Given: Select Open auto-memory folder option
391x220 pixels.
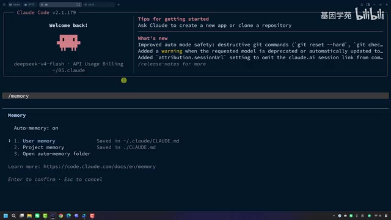Looking at the screenshot, I should point(57,154).
